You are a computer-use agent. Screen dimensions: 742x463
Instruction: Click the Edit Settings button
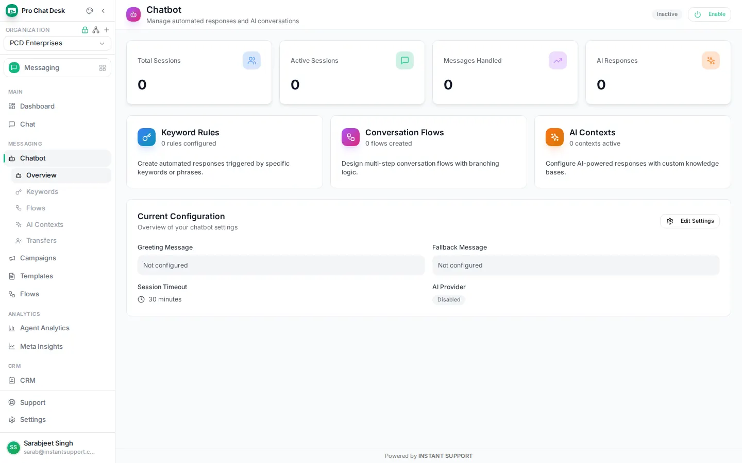pos(690,221)
